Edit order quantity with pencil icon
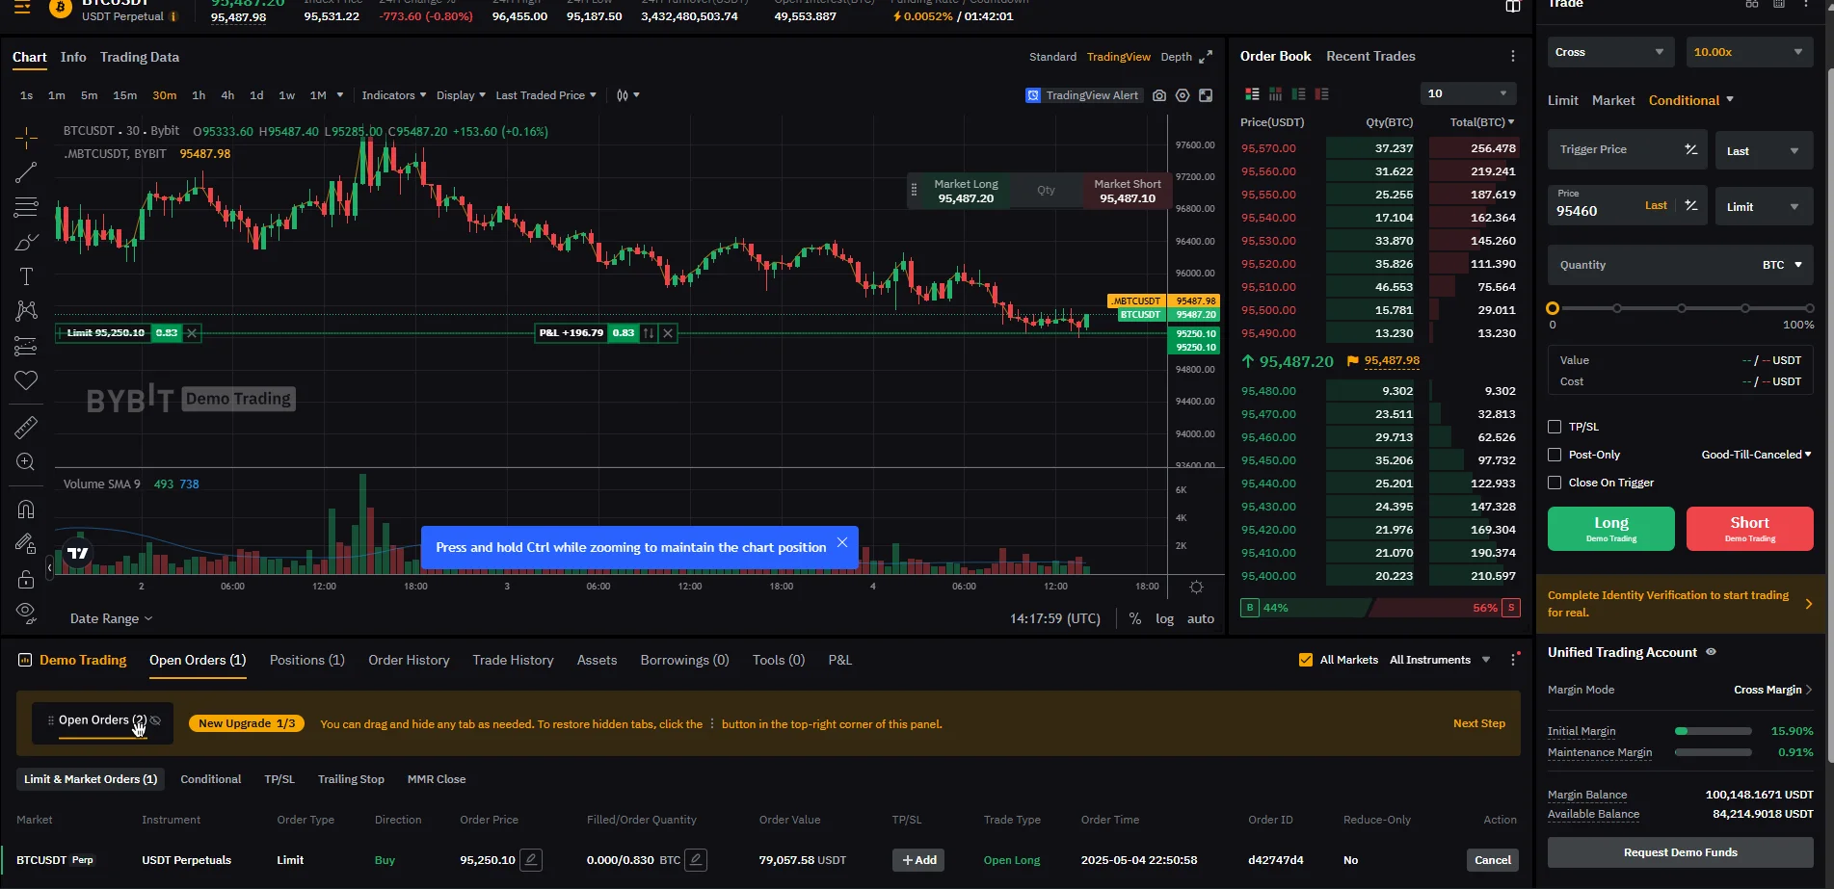This screenshot has height=889, width=1834. 696,859
